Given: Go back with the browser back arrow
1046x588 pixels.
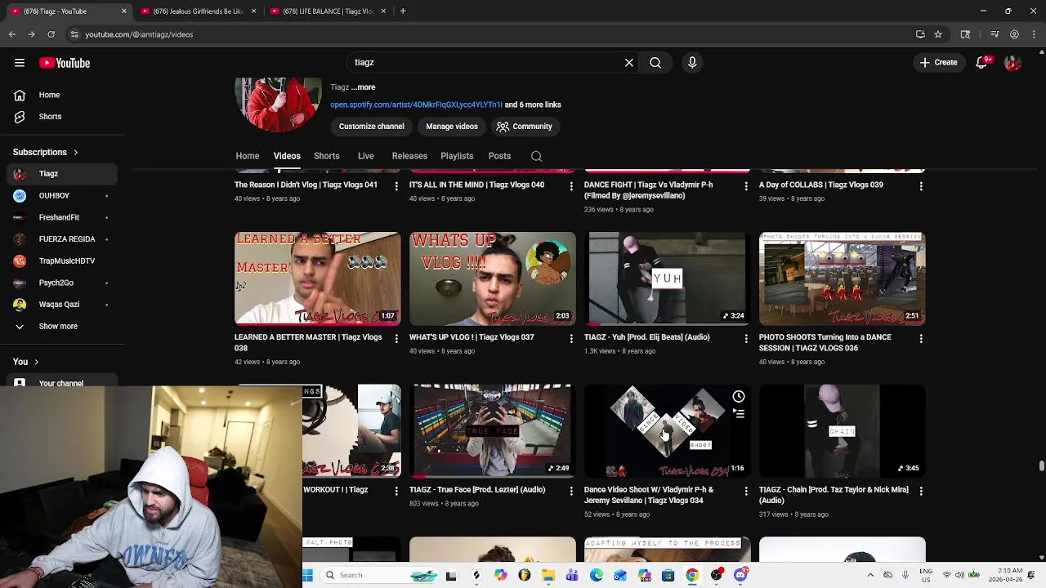Looking at the screenshot, I should (12, 34).
